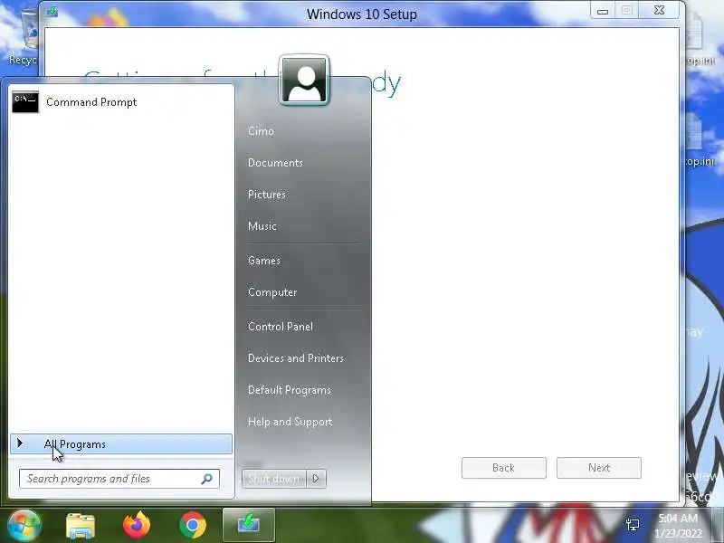Open Windows Explorer from the taskbar

point(81,526)
